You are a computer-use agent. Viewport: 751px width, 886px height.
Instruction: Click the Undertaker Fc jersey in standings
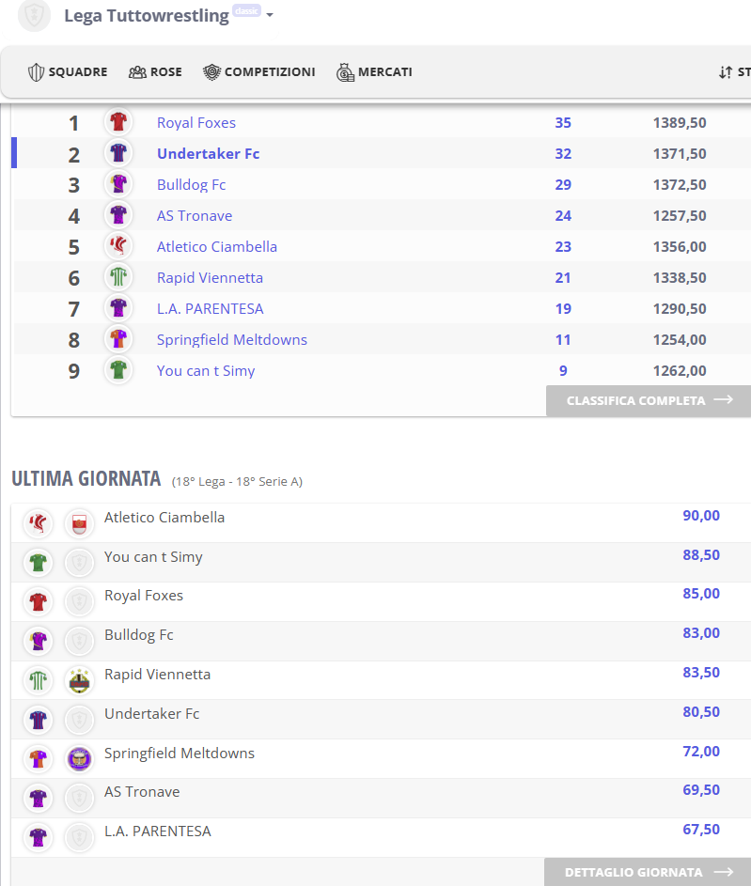pyautogui.click(x=118, y=152)
